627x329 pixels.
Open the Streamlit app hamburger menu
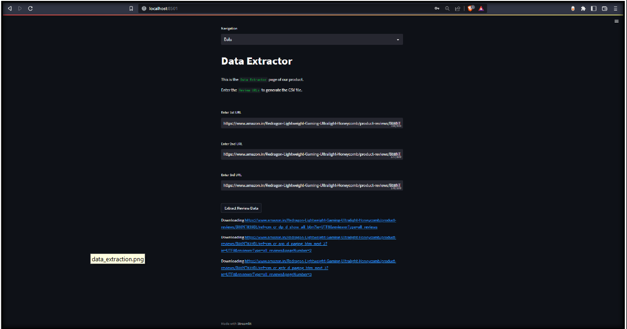(x=616, y=21)
